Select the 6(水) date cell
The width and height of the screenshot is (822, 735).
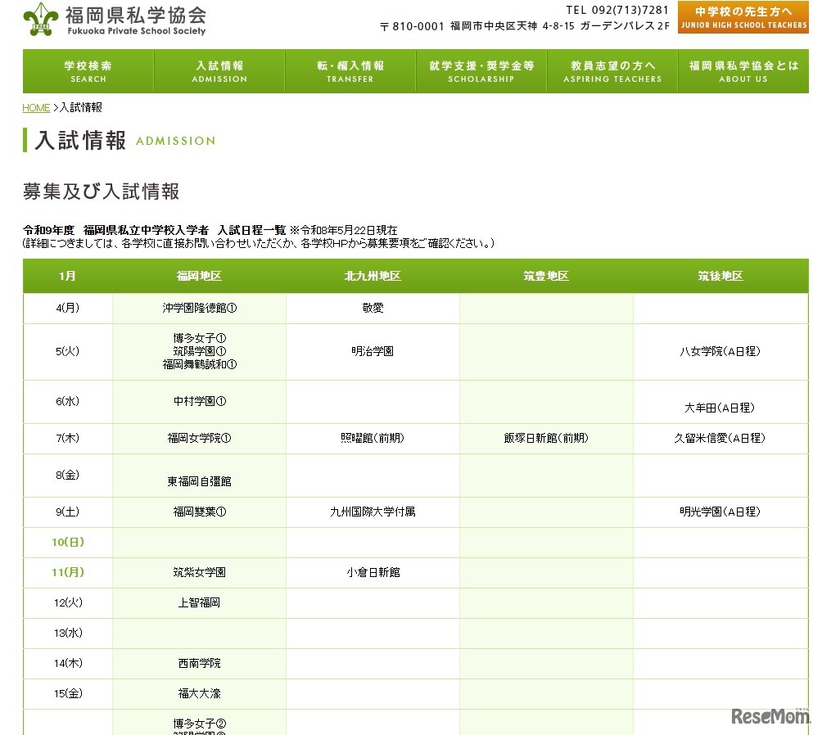point(68,402)
